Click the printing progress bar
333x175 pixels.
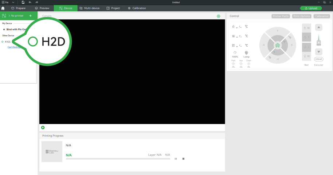pos(118,159)
